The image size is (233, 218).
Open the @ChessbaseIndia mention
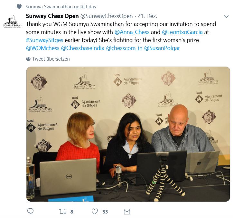[x=83, y=48]
